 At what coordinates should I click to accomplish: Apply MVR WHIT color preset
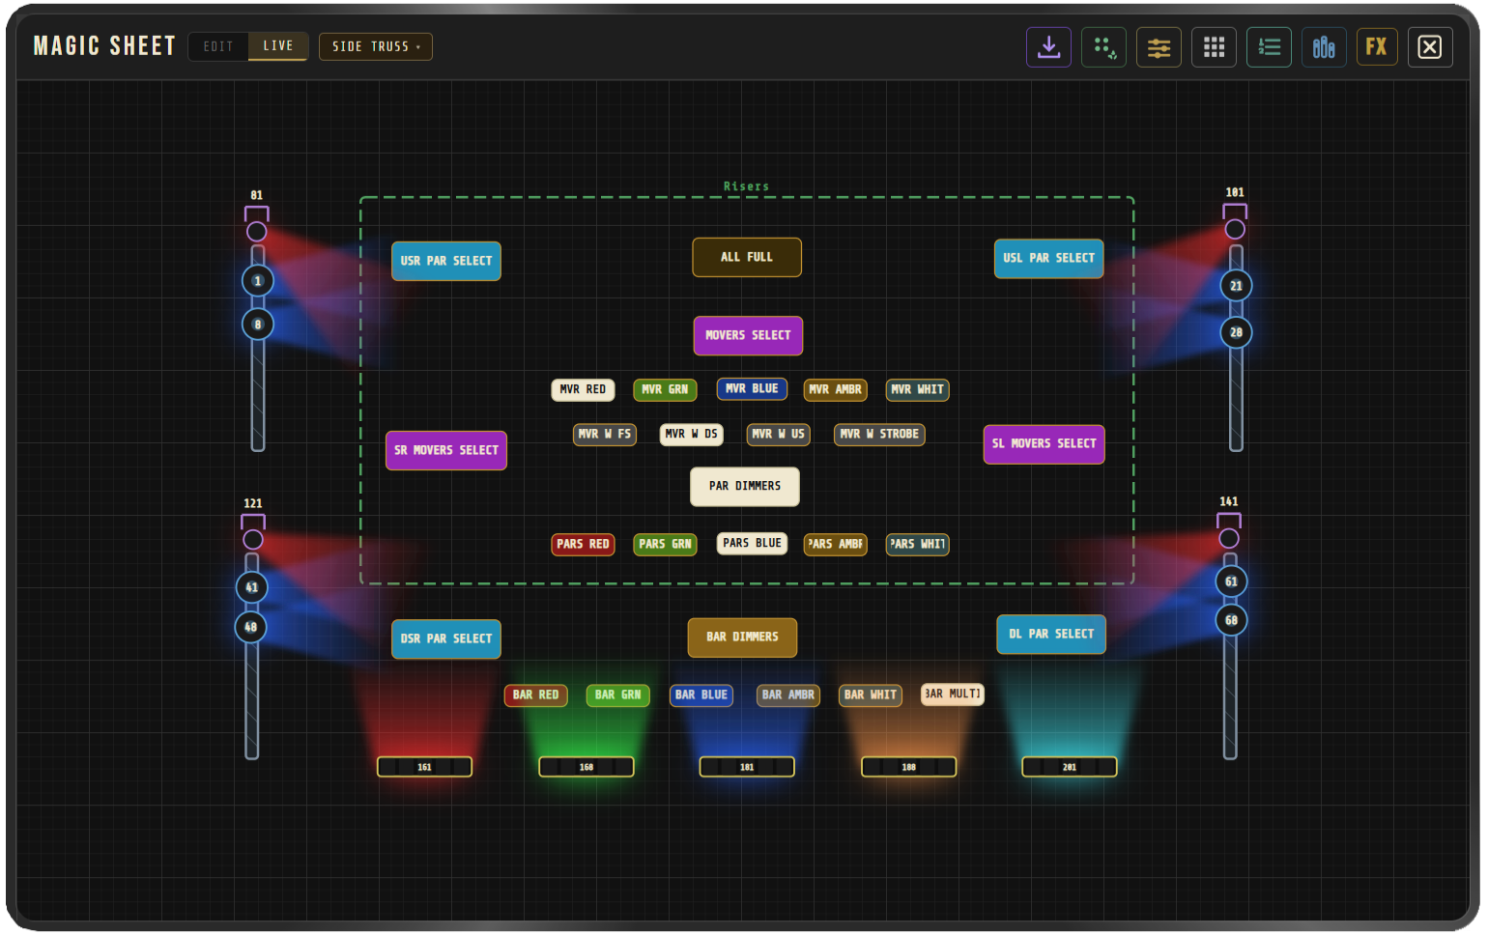point(917,389)
